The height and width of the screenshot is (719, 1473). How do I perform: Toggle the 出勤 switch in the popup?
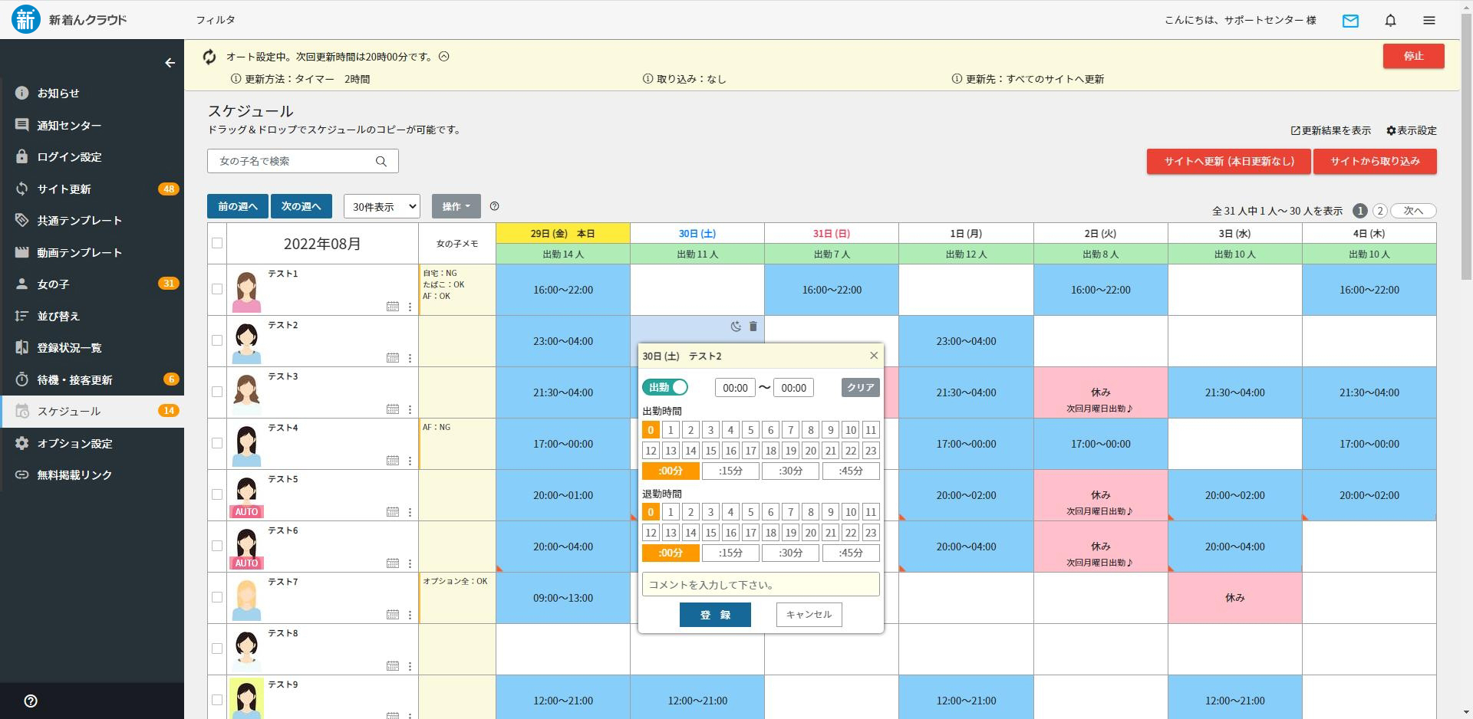point(665,388)
